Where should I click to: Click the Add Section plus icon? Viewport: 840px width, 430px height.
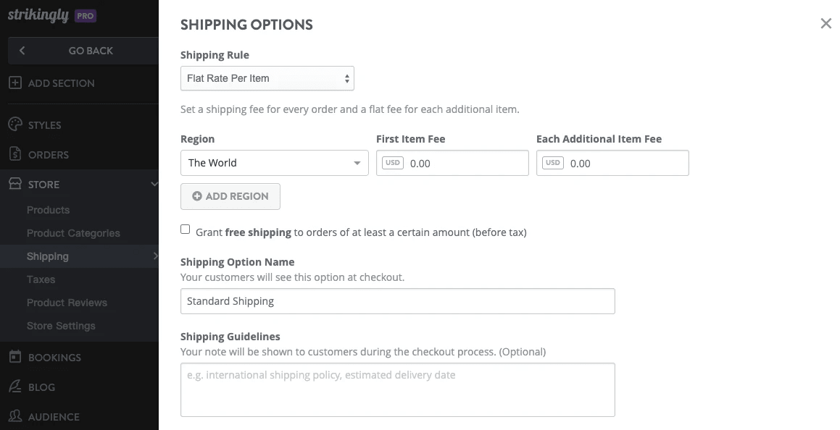14,83
